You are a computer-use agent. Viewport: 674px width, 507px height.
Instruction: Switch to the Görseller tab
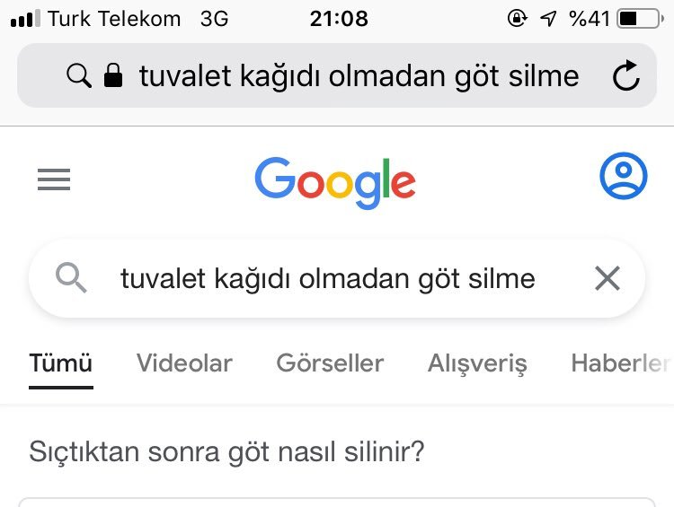pos(330,363)
